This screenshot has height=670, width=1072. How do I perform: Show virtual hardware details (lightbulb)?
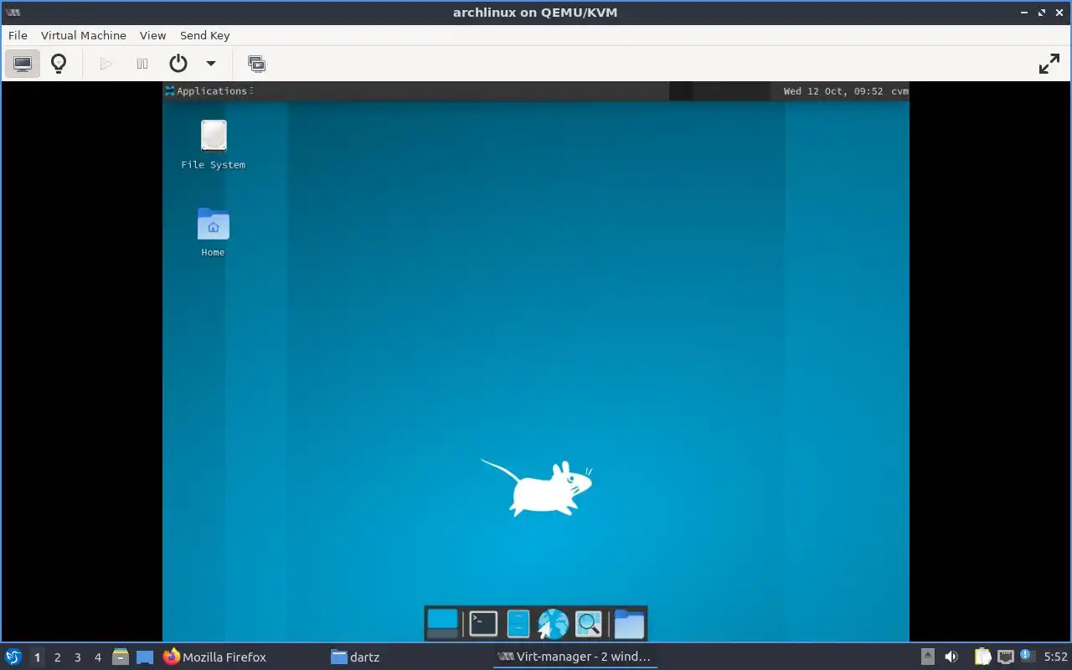(x=59, y=64)
